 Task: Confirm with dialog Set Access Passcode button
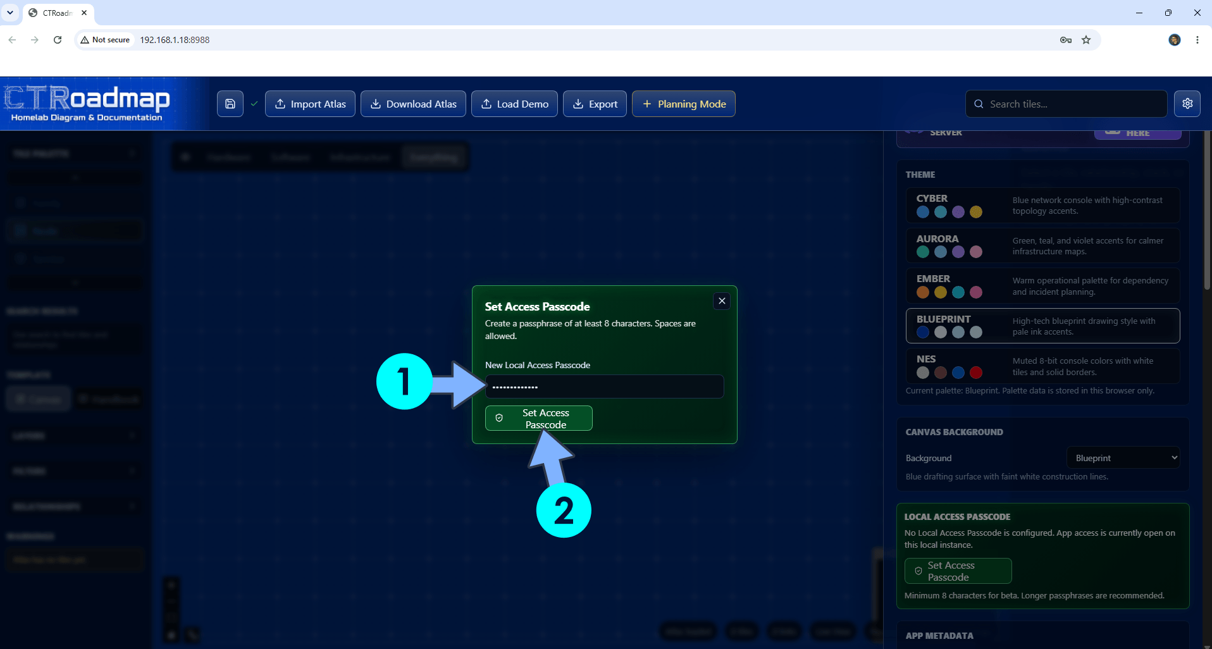click(x=538, y=418)
